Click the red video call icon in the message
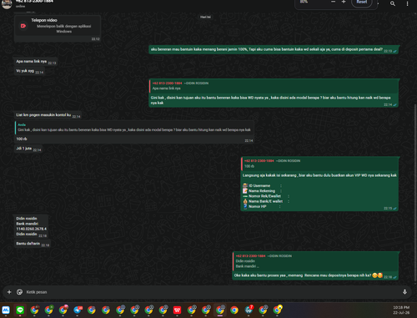417x318 pixels. pos(23,26)
